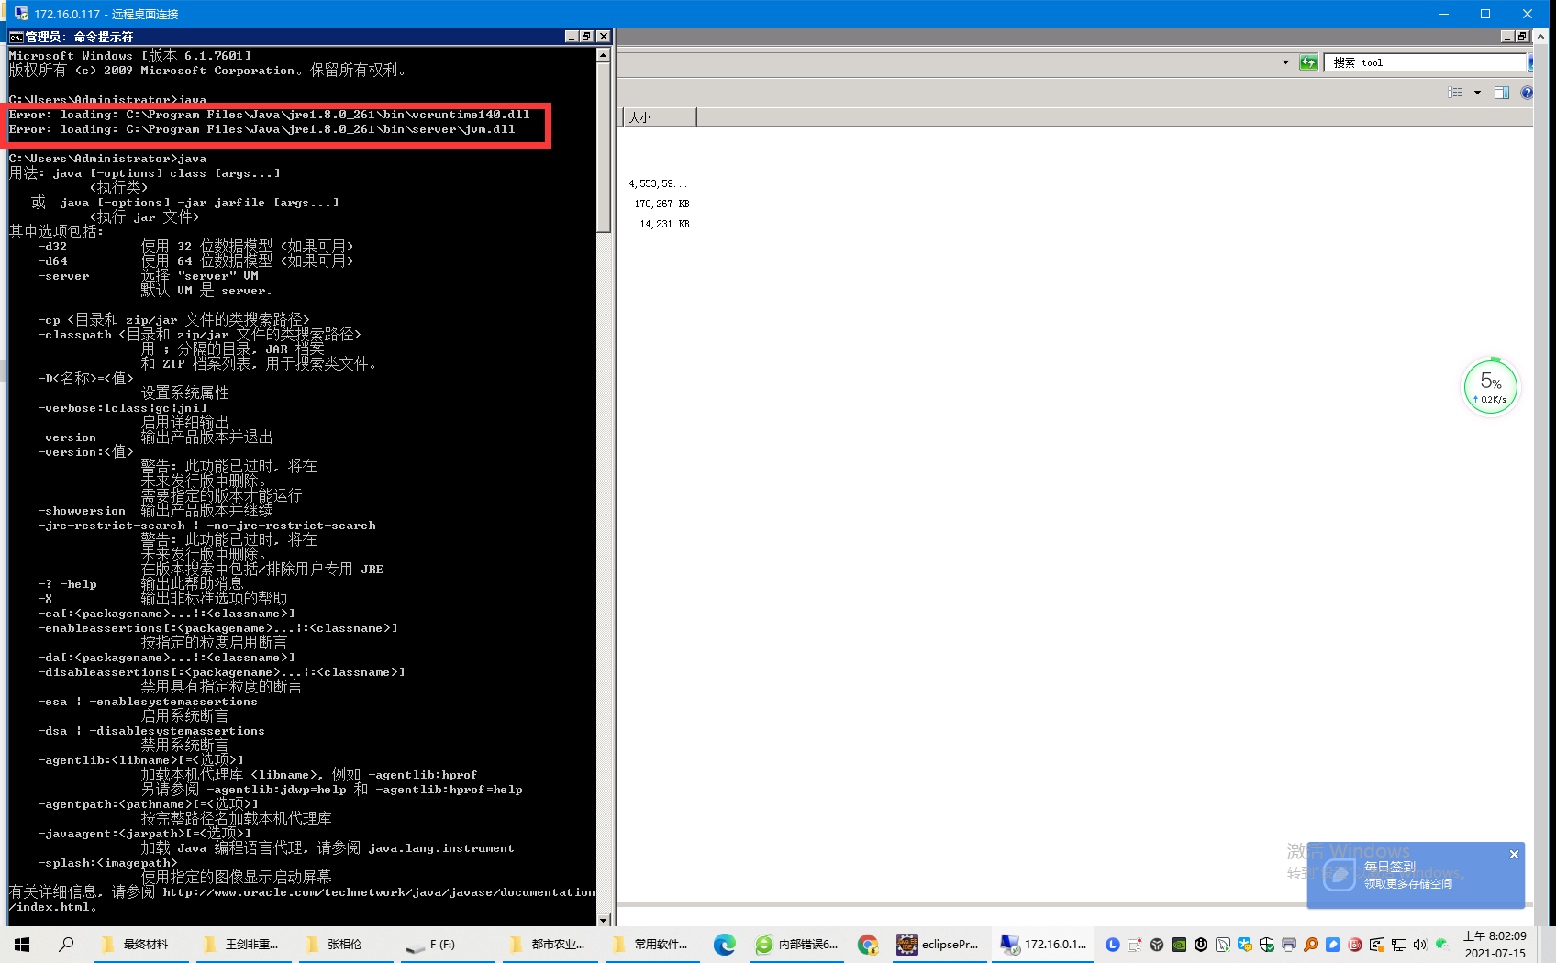Select the file row sized 14,231 KB
The image size is (1556, 963).
[664, 224]
